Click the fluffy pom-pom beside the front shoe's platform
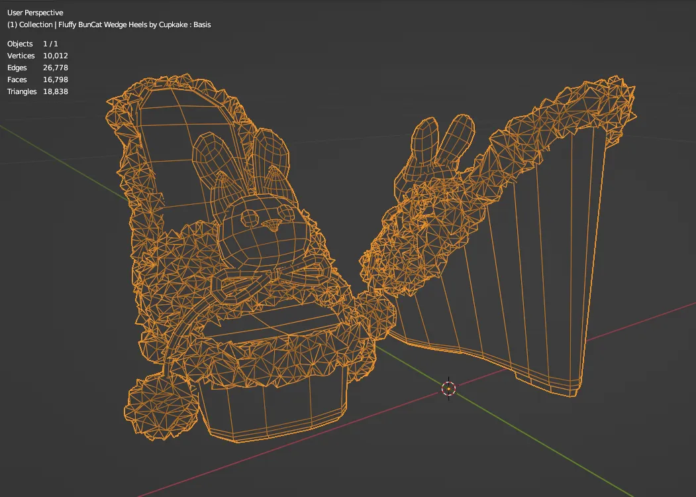This screenshot has width=696, height=497. (160, 406)
